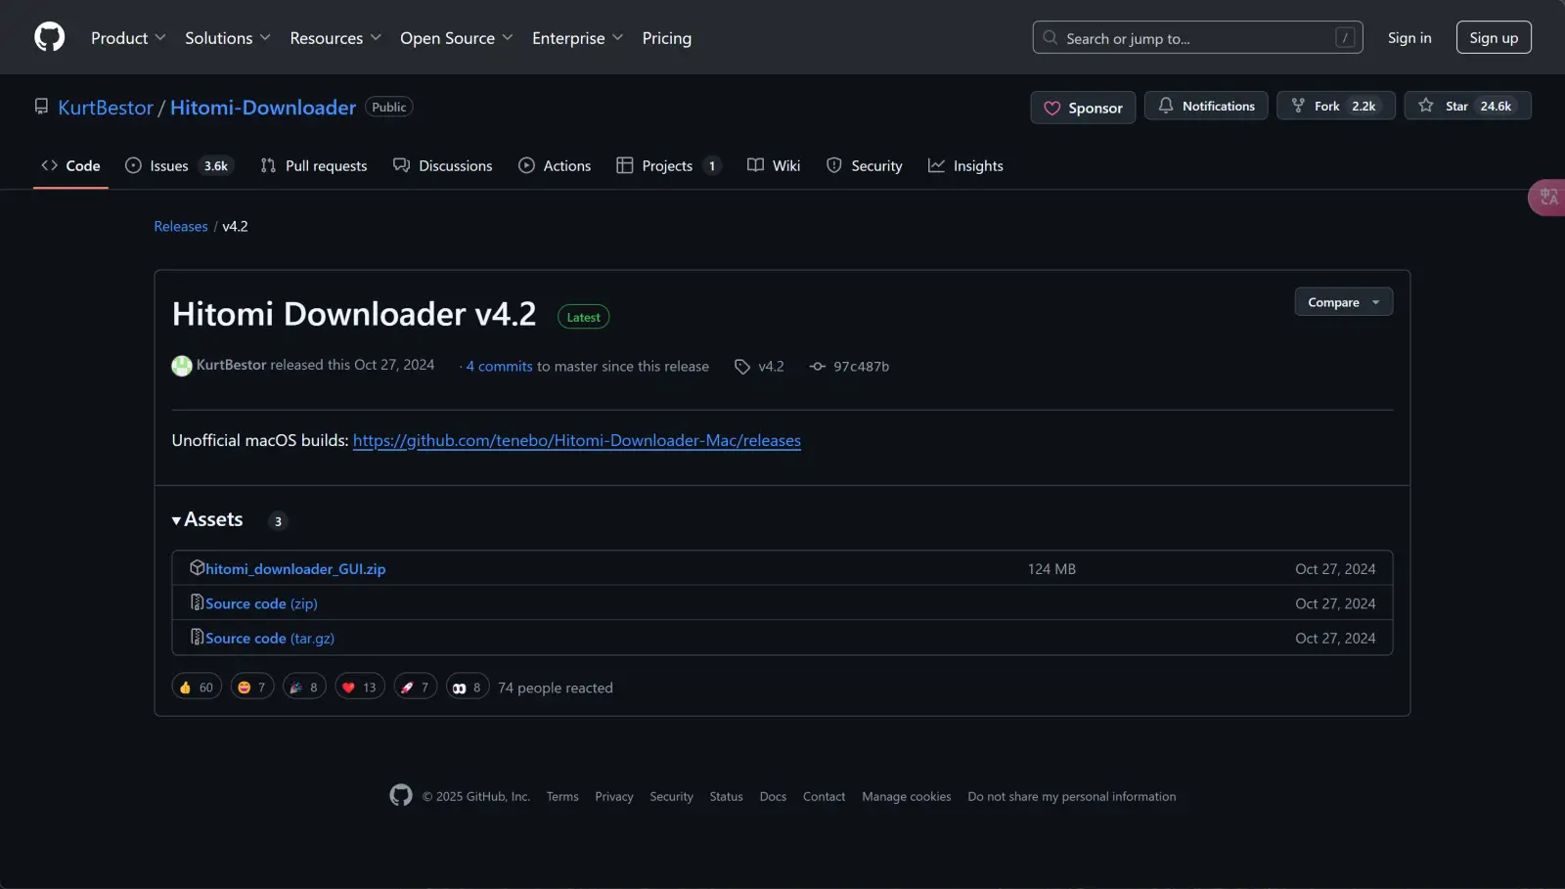Go to the Releases breadcrumb link
This screenshot has height=889, width=1565.
[x=181, y=226]
